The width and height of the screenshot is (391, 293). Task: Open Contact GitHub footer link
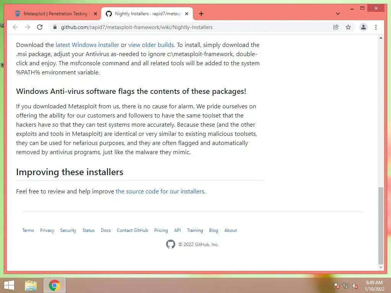(x=132, y=230)
